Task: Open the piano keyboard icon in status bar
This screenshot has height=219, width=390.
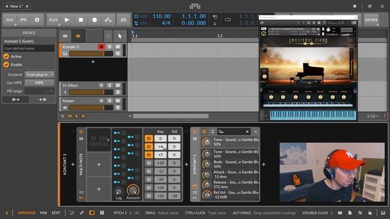Action: (x=383, y=213)
